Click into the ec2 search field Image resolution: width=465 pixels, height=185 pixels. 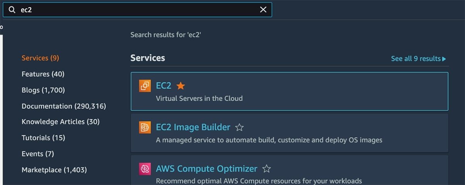[x=136, y=10]
